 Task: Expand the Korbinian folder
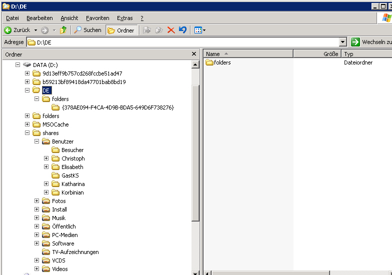(46, 192)
